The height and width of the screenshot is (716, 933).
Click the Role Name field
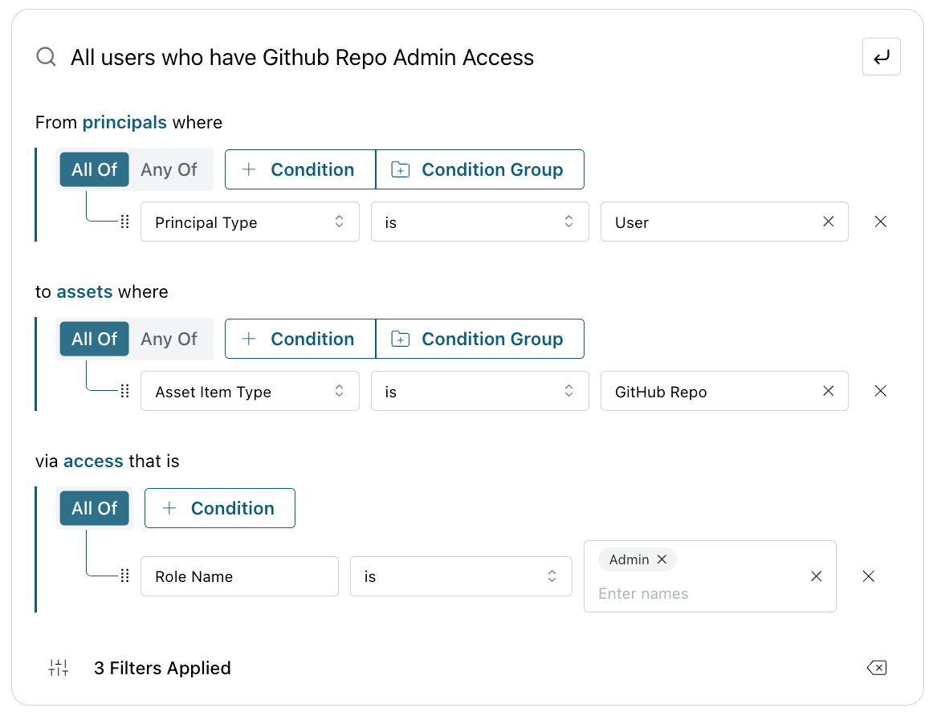point(240,576)
